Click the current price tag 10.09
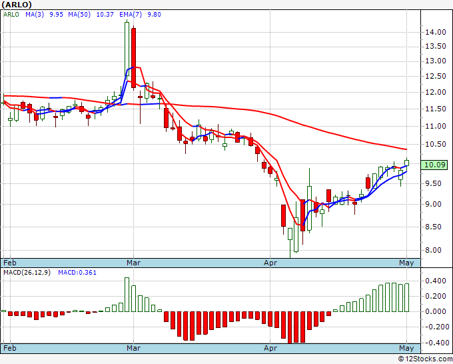This screenshot has height=364, width=453. [434, 165]
